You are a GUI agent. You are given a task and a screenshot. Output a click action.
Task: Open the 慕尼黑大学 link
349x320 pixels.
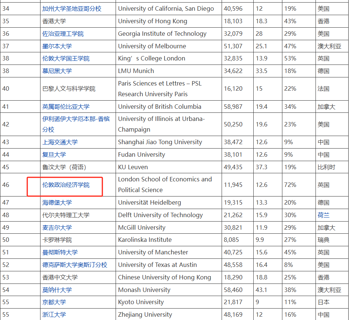click(57, 71)
